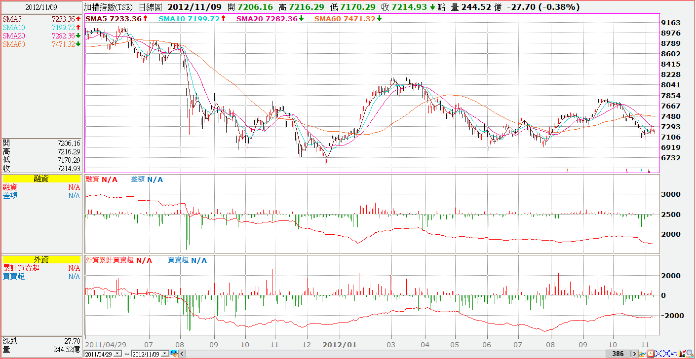Click the 6732 price axis label

[671, 158]
